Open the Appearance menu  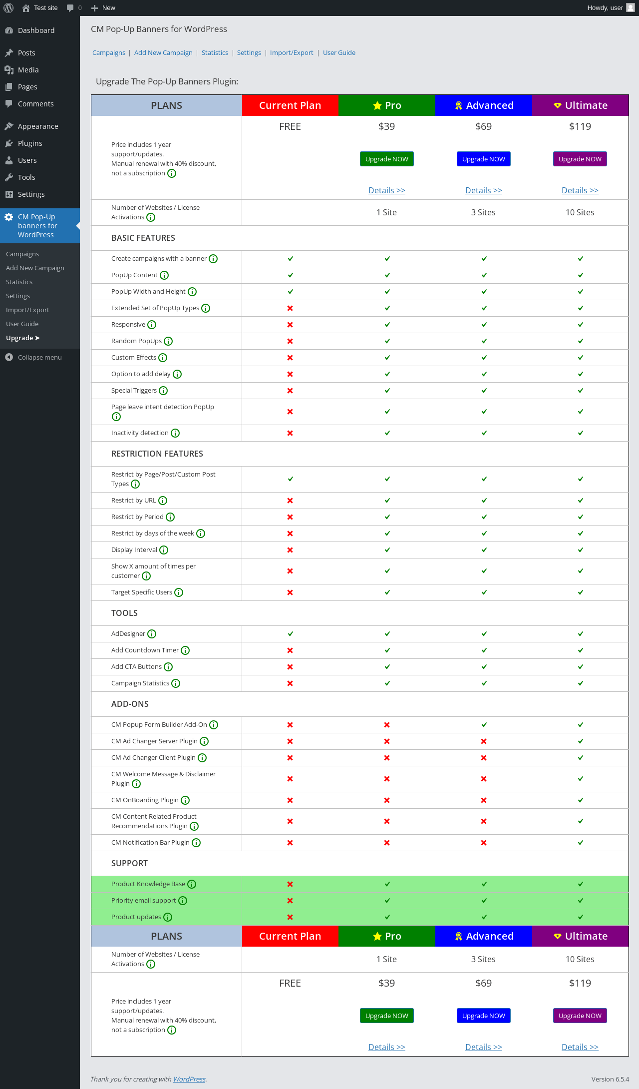tap(40, 126)
